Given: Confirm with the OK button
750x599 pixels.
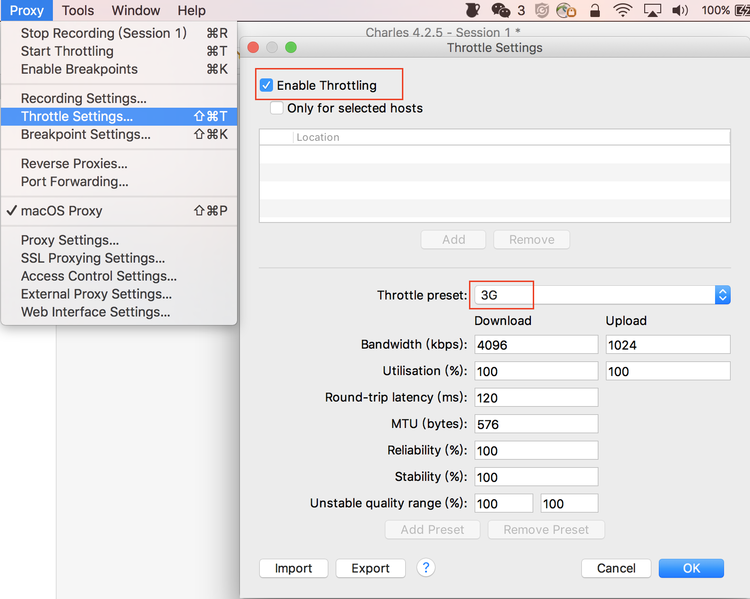Looking at the screenshot, I should coord(691,568).
